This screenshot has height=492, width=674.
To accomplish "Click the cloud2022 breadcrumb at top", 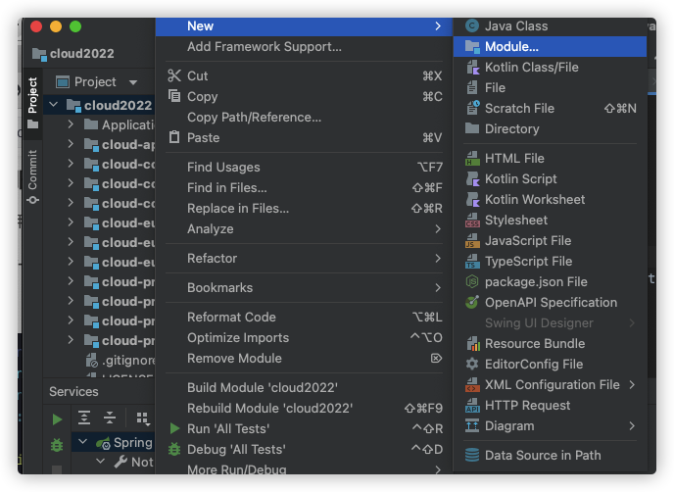I will (73, 54).
